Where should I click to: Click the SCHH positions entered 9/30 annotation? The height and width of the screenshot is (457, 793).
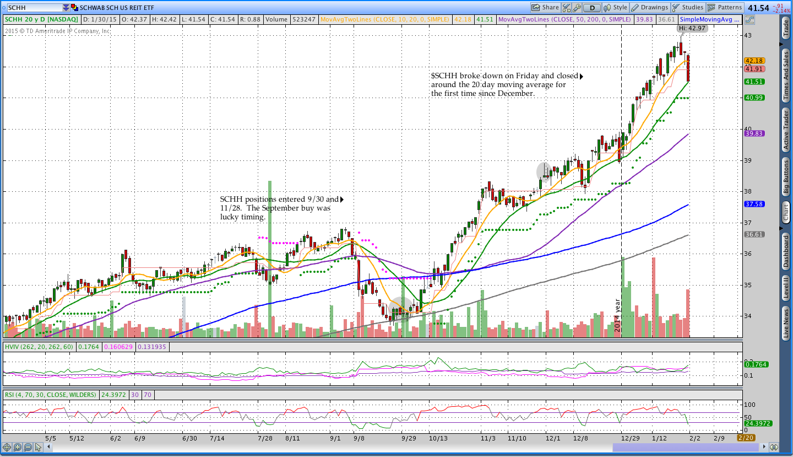(280, 208)
